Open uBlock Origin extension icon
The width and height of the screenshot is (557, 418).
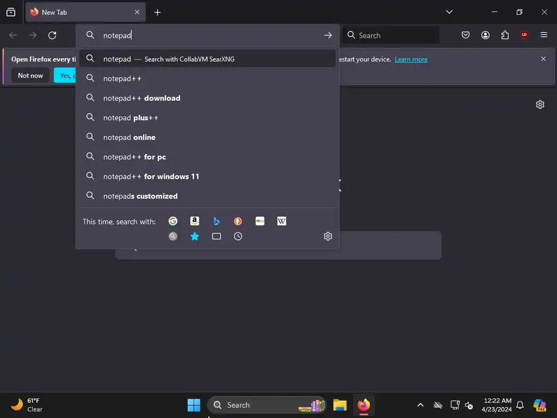click(x=524, y=35)
